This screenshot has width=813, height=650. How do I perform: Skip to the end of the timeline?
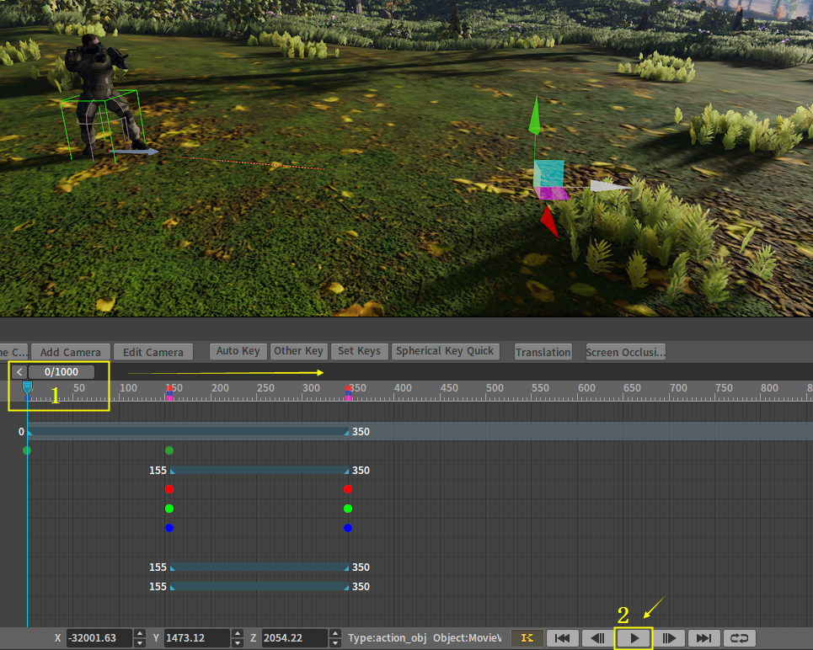[704, 638]
